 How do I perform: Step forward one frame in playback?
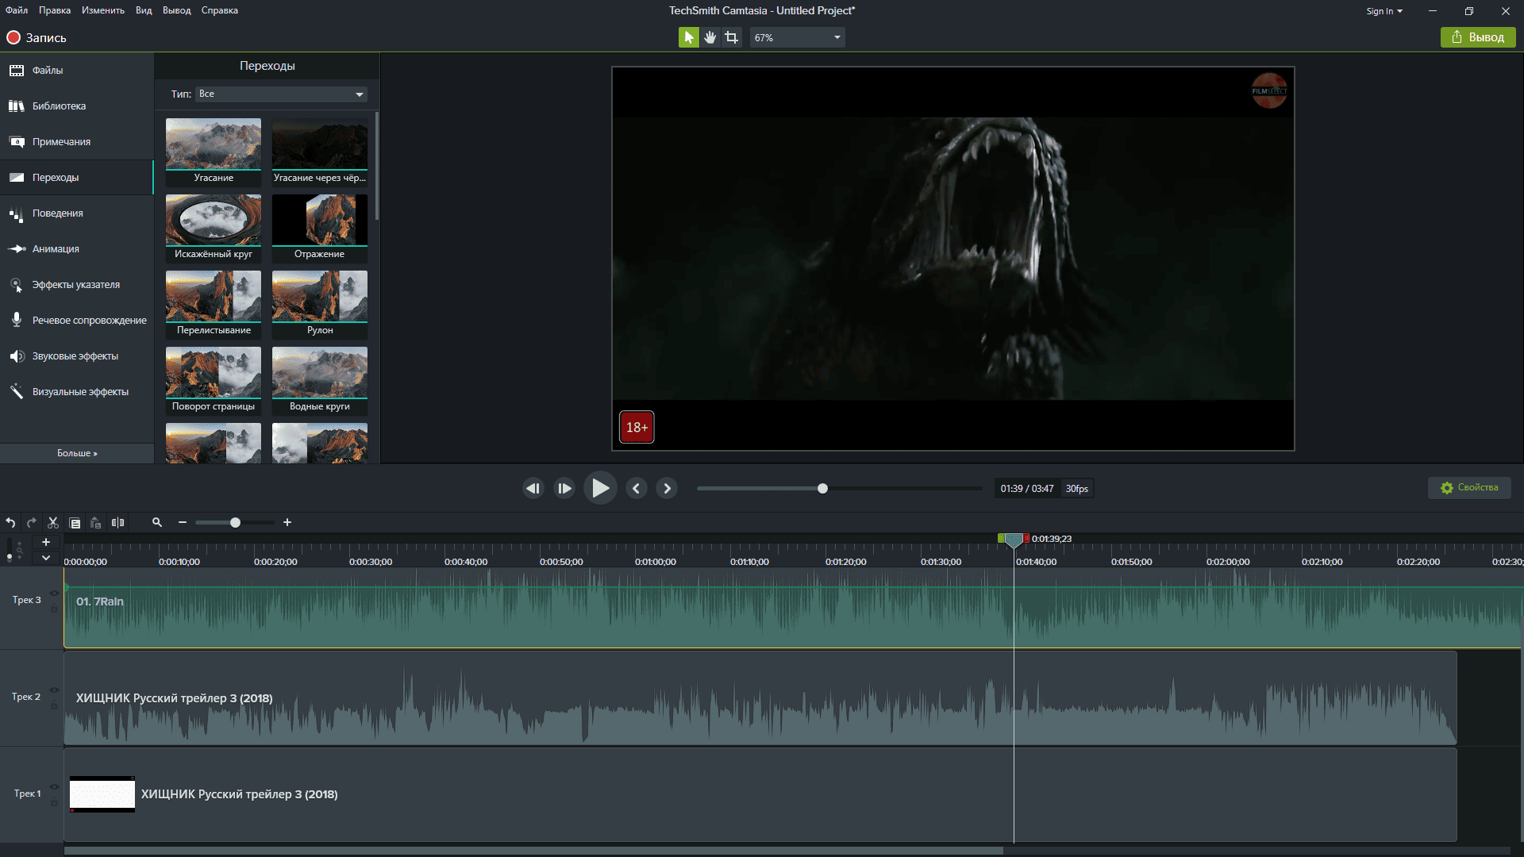pos(564,488)
